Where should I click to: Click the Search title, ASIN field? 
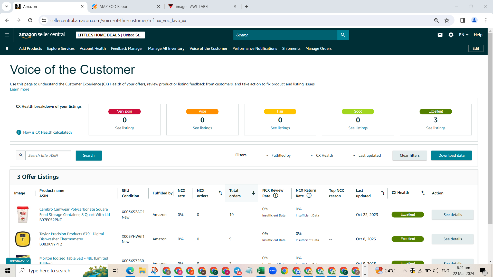(48, 155)
